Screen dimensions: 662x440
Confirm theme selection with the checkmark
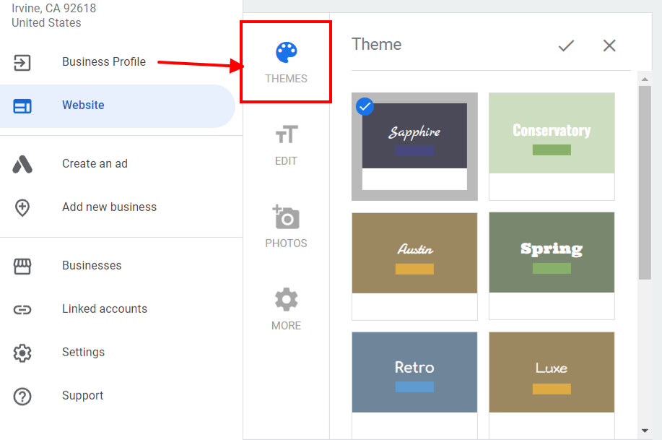[x=566, y=46]
